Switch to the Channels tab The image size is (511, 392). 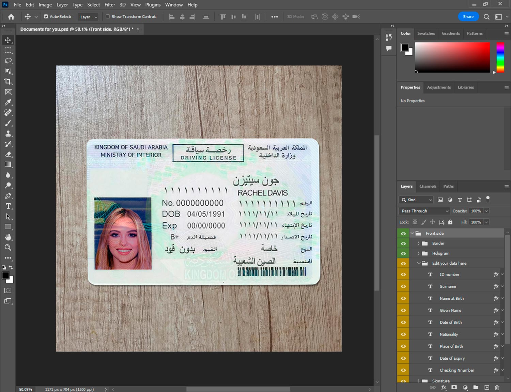(428, 186)
